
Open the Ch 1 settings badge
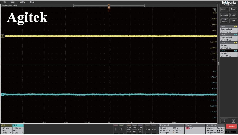[6, 129]
